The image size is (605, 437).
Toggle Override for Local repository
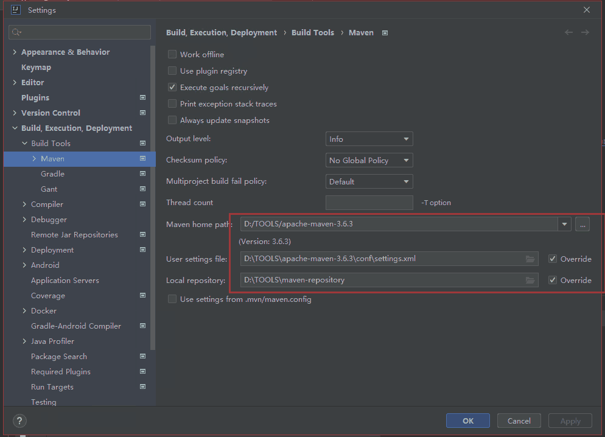553,280
